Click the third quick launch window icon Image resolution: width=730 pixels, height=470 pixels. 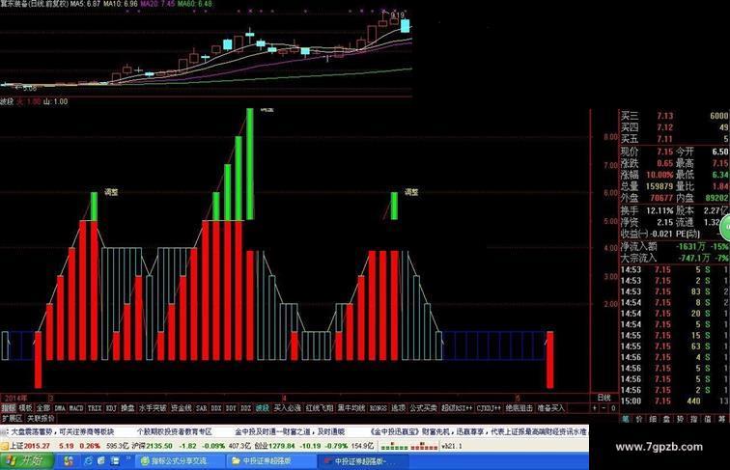115,461
